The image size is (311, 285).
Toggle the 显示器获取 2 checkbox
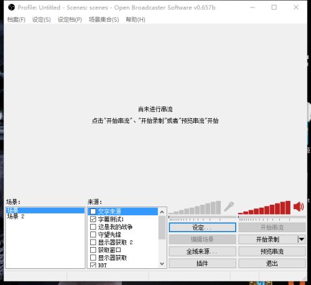tap(93, 242)
